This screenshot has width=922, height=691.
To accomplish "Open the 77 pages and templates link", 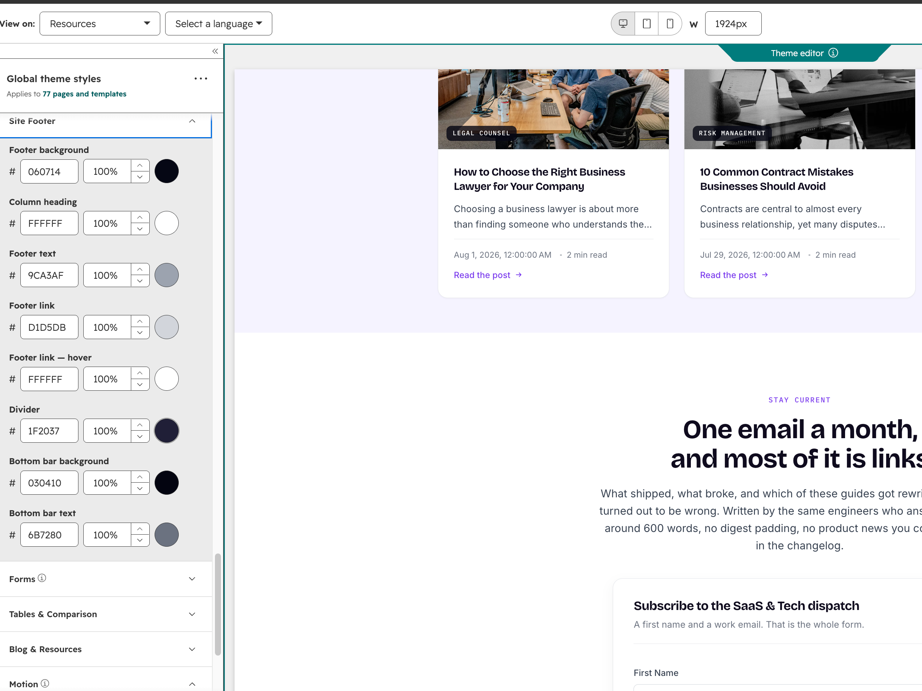I will click(84, 94).
